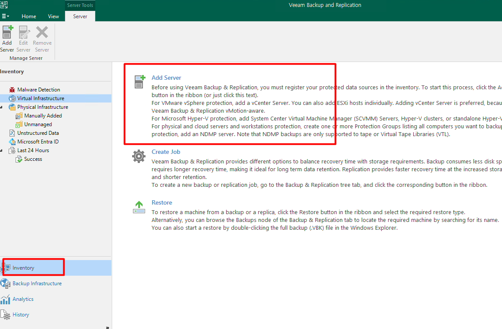Click the Add Server ribbon button
This screenshot has height=329, width=502.
pyautogui.click(x=7, y=39)
